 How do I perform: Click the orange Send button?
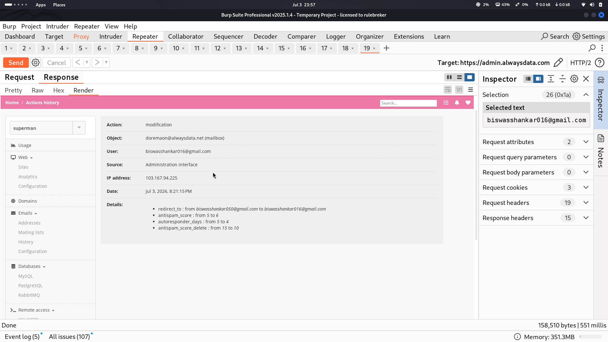(x=16, y=63)
